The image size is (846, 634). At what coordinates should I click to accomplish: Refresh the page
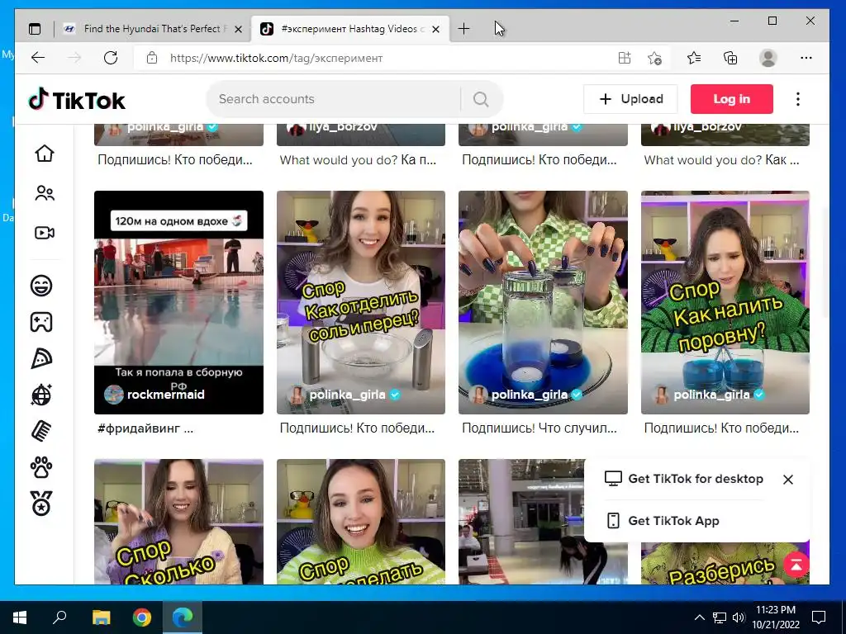click(x=111, y=58)
